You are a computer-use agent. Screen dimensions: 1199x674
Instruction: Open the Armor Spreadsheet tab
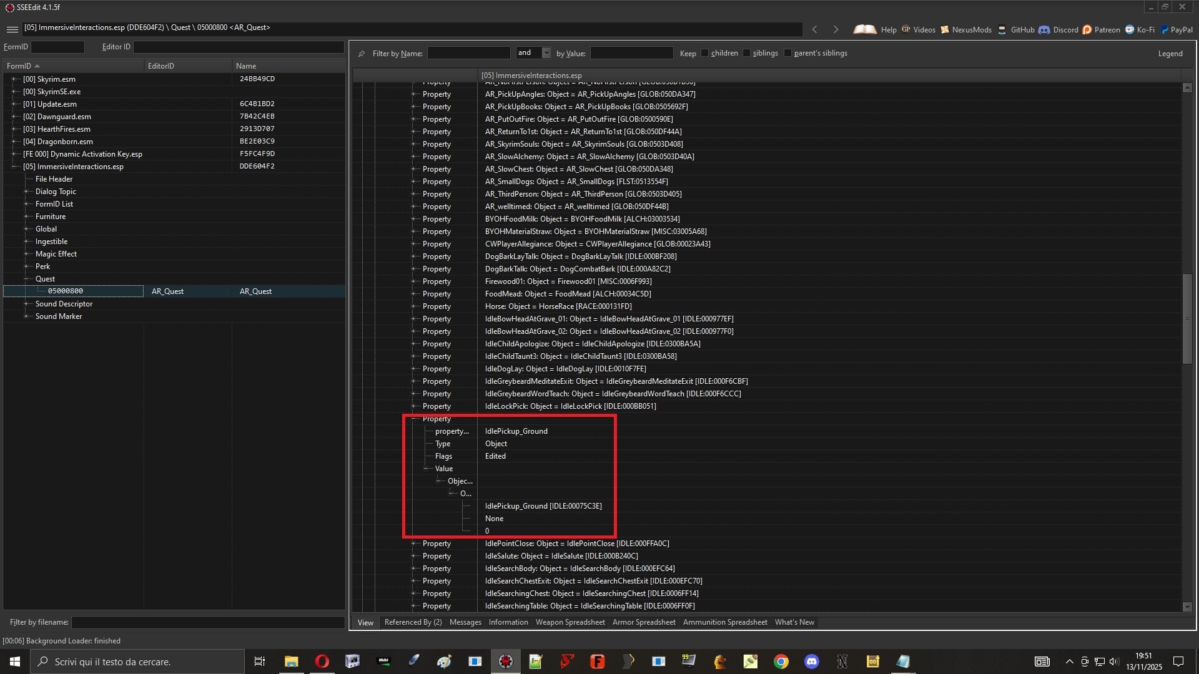[x=644, y=622]
